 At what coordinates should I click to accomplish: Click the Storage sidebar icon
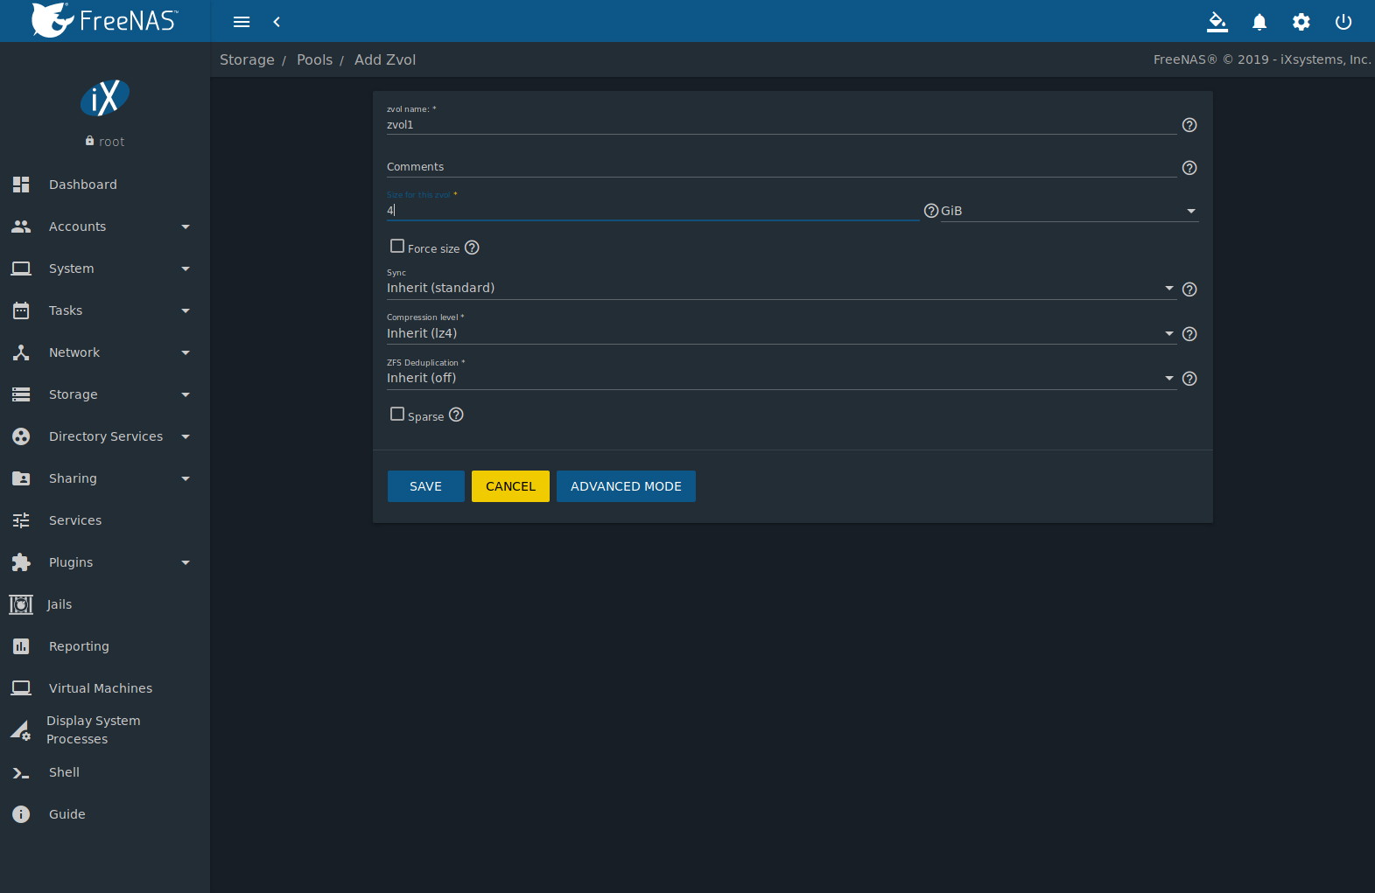click(21, 394)
